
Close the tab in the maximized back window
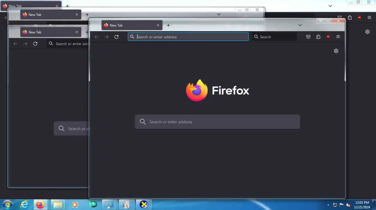[x=57, y=6]
